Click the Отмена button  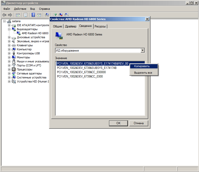pos(139,123)
